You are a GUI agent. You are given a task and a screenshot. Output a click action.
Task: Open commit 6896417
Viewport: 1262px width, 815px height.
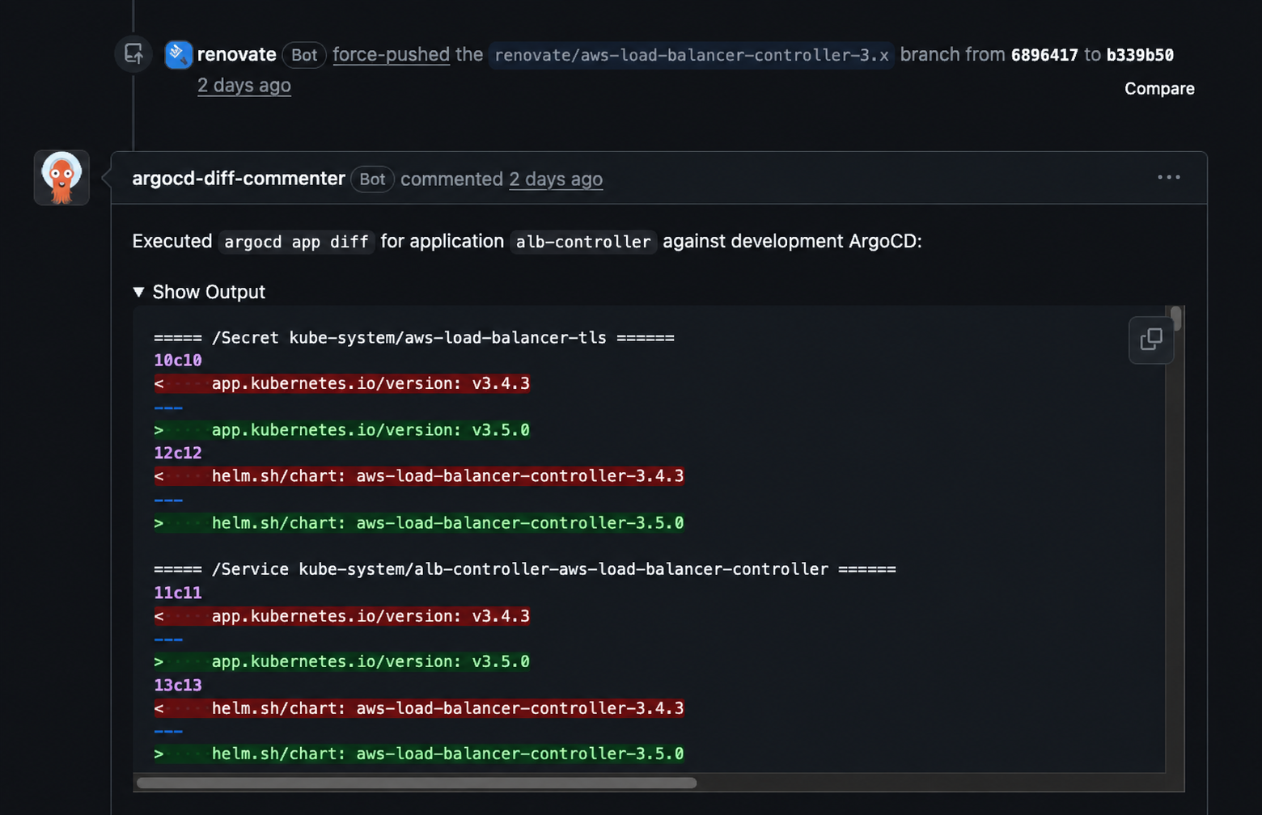point(1044,55)
